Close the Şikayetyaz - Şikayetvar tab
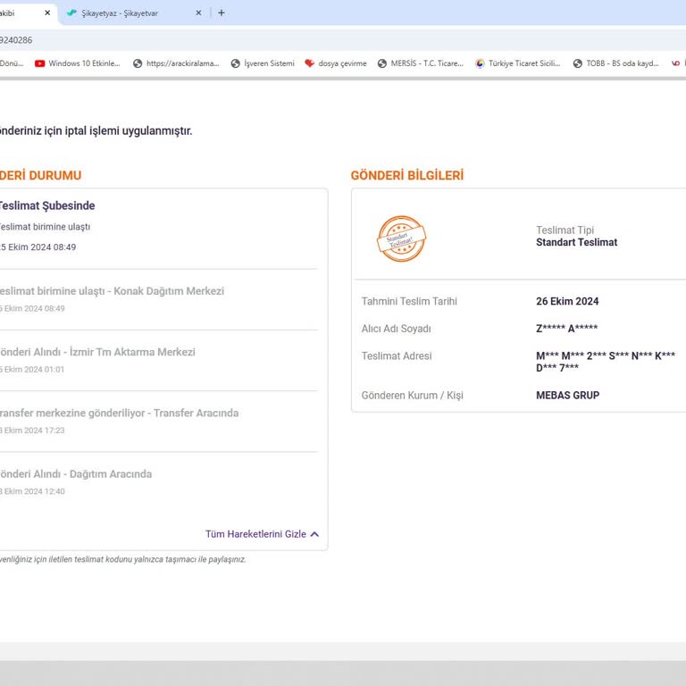This screenshot has width=686, height=686. pos(198,13)
